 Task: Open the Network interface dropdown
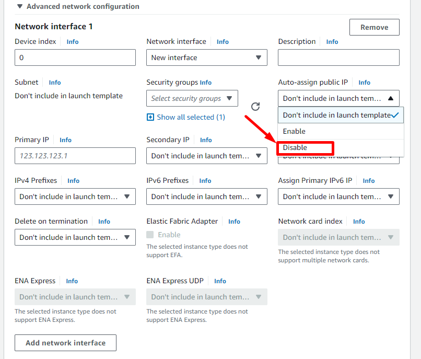206,57
